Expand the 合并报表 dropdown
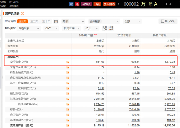The width and height of the screenshot is (180, 128). click(x=104, y=21)
